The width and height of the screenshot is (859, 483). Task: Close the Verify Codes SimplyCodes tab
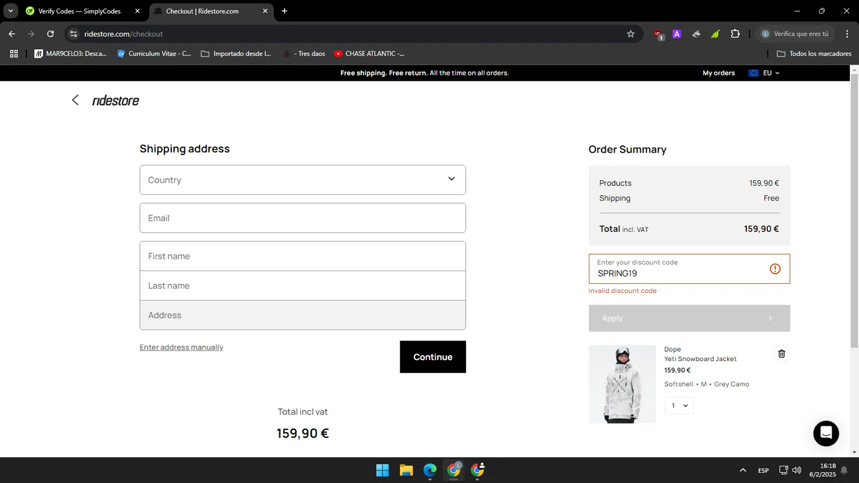(137, 11)
